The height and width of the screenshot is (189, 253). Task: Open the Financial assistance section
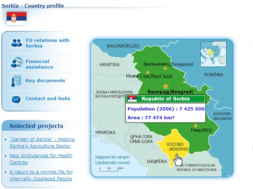tap(39, 64)
